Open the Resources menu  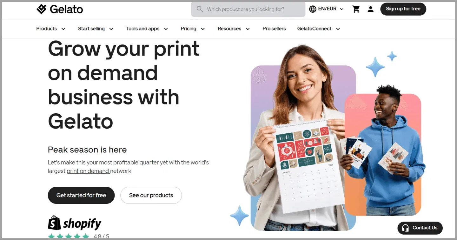point(234,29)
